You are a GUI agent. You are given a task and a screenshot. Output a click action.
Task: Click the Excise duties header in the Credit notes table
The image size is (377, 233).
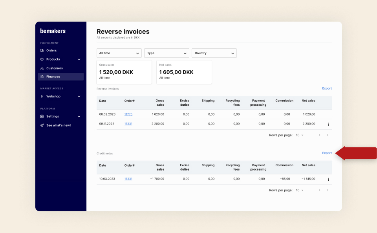pos(185,167)
